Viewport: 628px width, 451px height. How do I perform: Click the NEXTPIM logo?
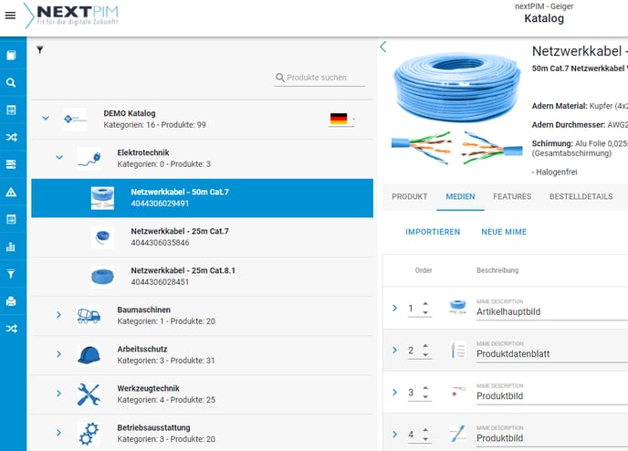coord(71,16)
